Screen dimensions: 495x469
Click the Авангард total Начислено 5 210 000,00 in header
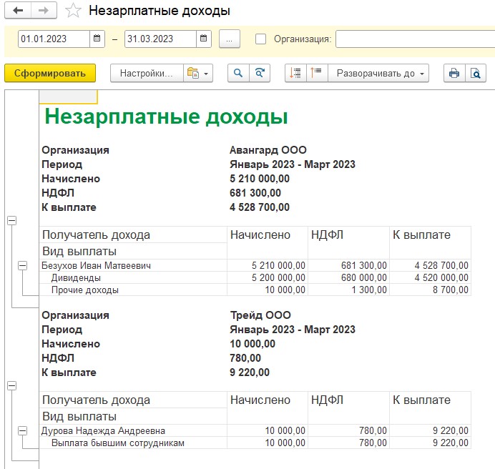(x=260, y=179)
